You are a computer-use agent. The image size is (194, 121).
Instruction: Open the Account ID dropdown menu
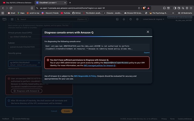pyautogui.click(x=180, y=17)
